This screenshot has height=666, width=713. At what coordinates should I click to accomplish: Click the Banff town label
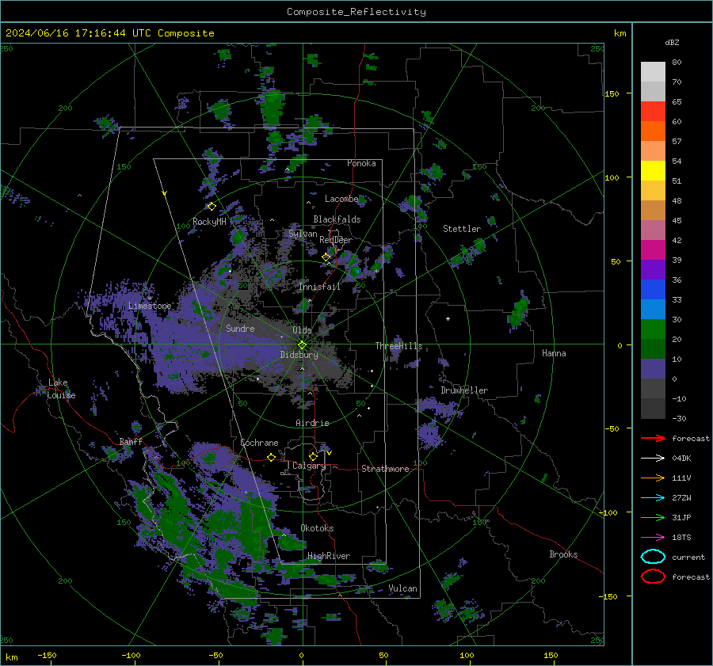point(131,441)
